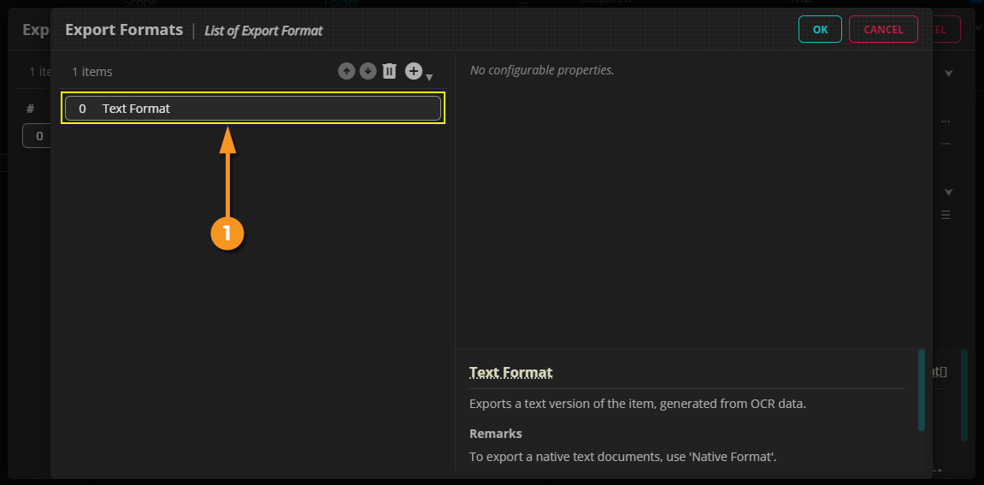This screenshot has width=984, height=485.
Task: Open the upper ellipsis button behind the dialog
Action: pyautogui.click(x=946, y=121)
